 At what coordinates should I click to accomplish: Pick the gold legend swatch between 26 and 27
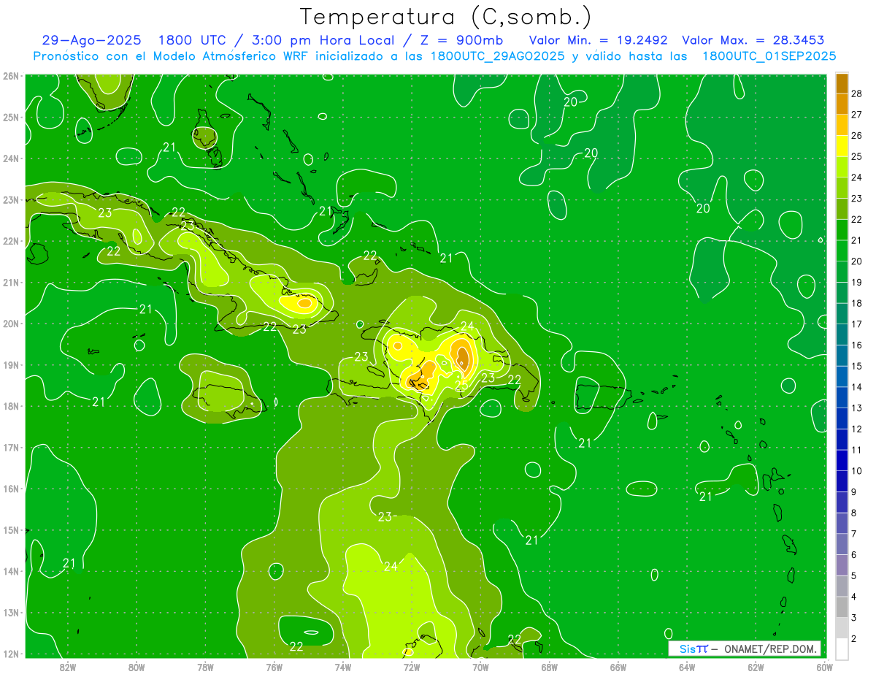842,125
